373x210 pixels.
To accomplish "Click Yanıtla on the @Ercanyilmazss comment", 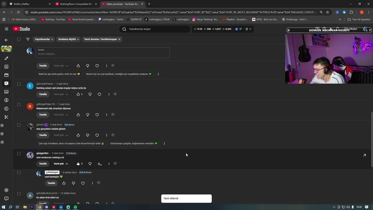I will coord(43,94).
